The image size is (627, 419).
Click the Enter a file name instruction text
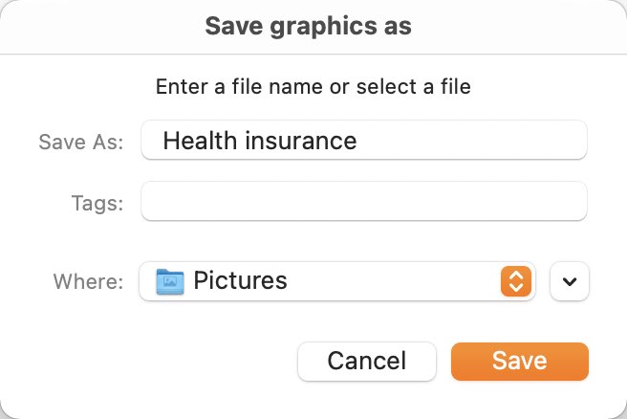click(x=313, y=86)
